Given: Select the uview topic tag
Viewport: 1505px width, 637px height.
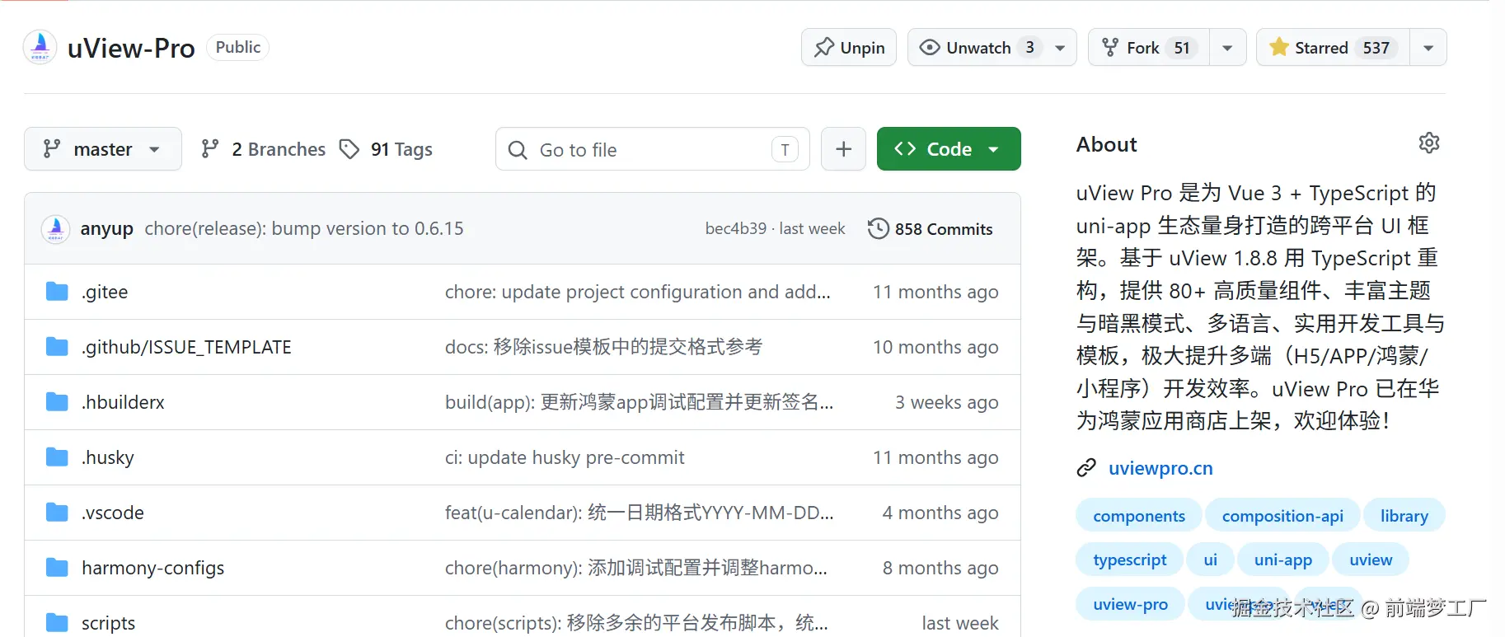Looking at the screenshot, I should (1371, 560).
